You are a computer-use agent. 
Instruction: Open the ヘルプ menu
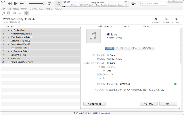58,9
